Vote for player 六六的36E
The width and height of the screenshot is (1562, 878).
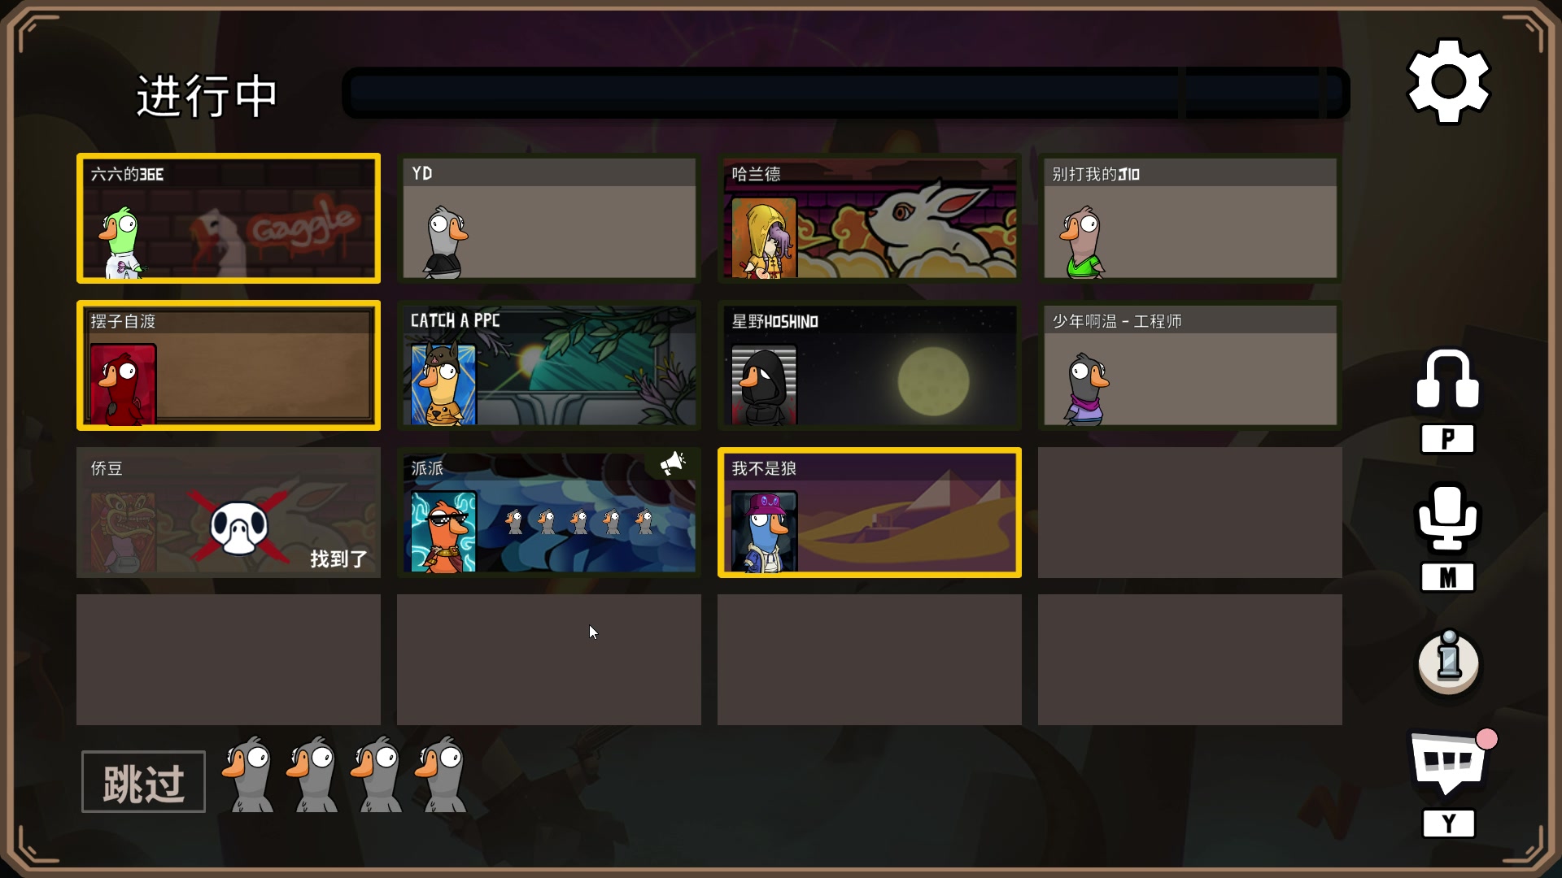point(229,218)
